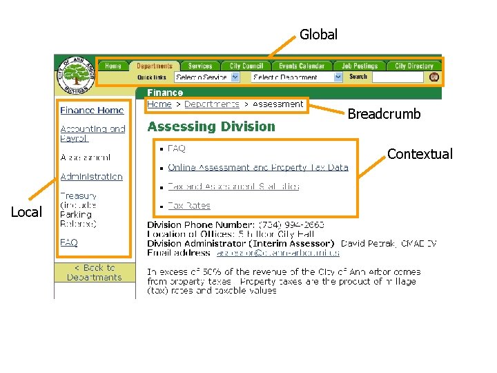Viewport: 497px width, 373px height.
Task: Switch to the Services tab
Action: click(x=200, y=66)
